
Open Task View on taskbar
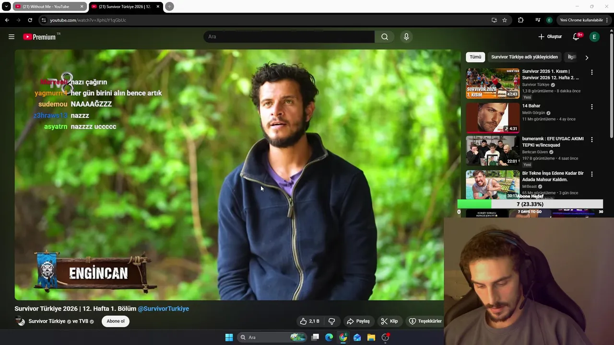(315, 337)
